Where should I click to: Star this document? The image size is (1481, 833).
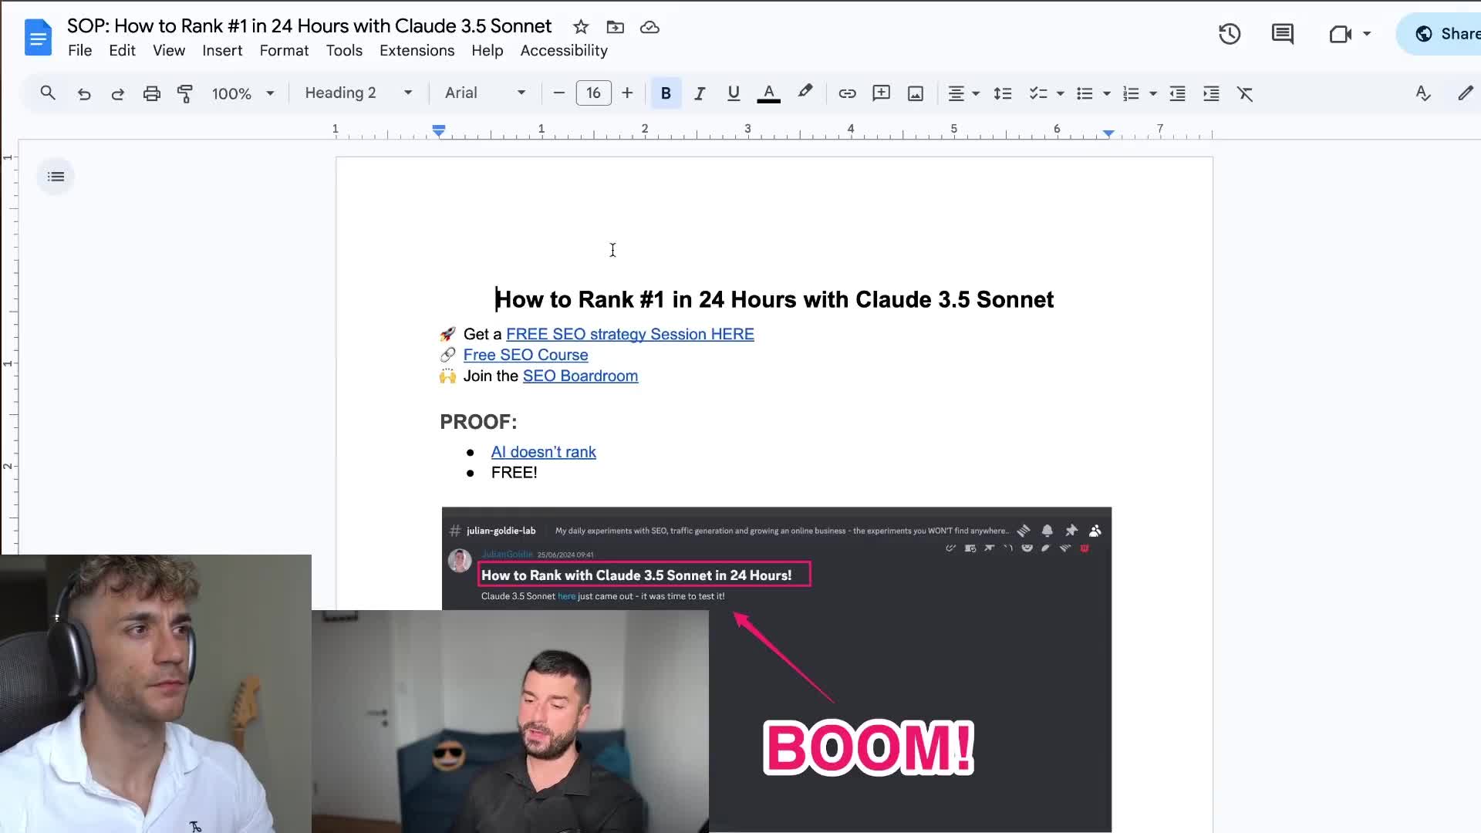point(581,27)
